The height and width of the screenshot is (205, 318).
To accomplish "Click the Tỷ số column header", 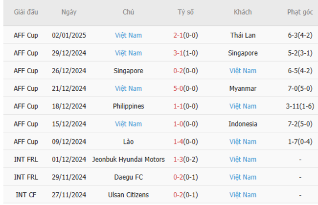I will click(185, 12).
